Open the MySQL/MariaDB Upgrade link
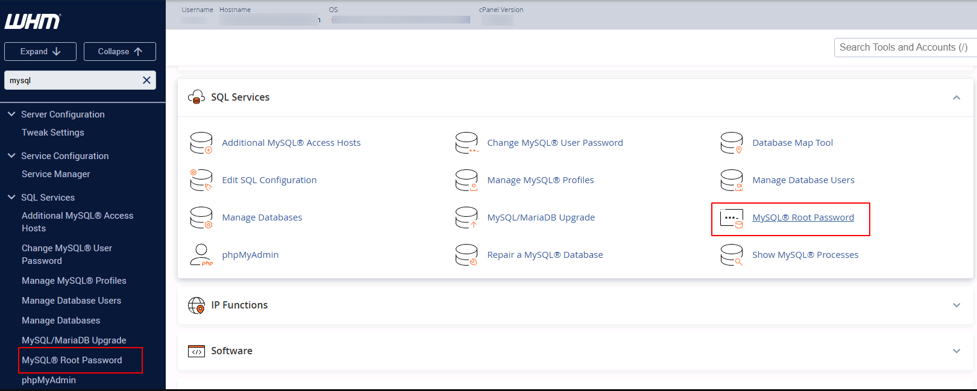This screenshot has width=977, height=391. coord(541,217)
